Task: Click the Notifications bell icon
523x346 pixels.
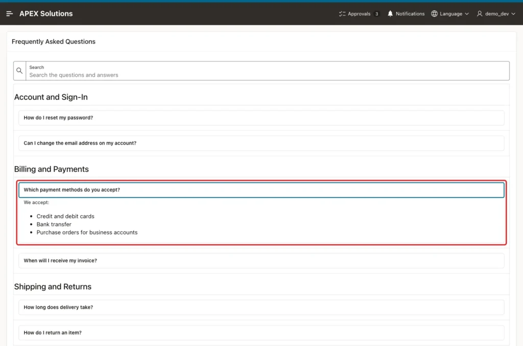Action: pos(390,14)
